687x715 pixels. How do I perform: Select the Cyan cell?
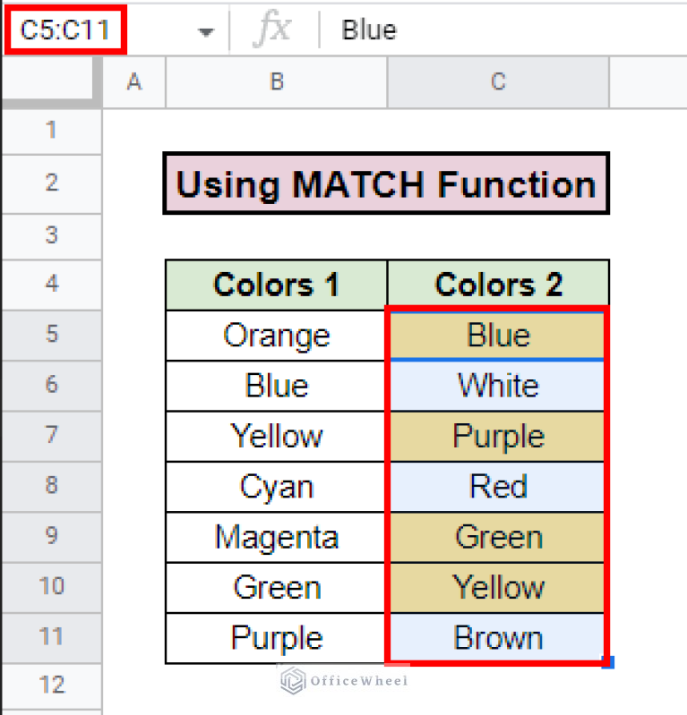coord(276,487)
